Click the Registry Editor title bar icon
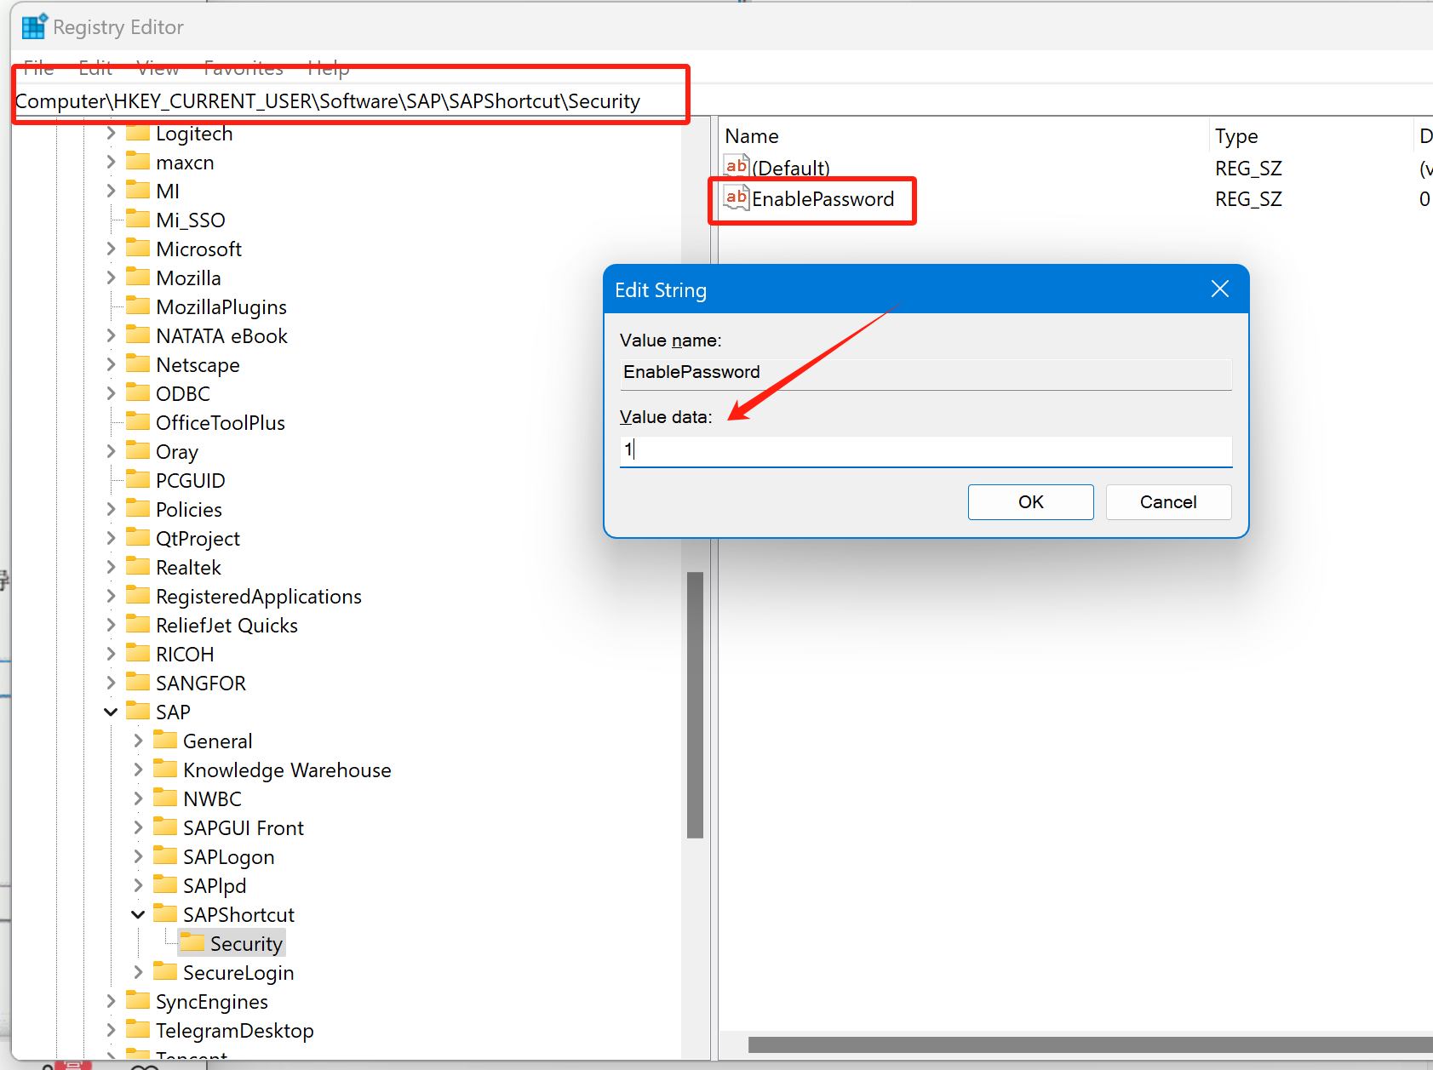1433x1070 pixels. 34,26
